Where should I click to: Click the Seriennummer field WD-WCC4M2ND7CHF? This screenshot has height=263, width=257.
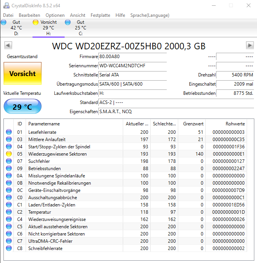point(133,66)
